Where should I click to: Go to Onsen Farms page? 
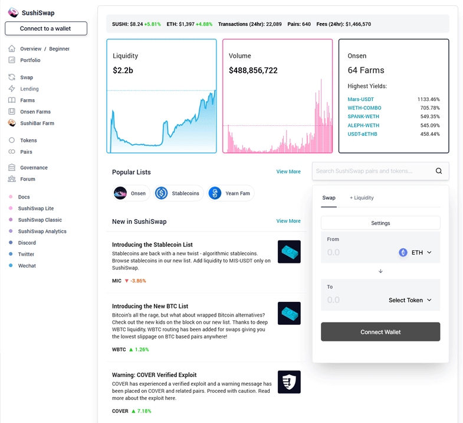[35, 112]
